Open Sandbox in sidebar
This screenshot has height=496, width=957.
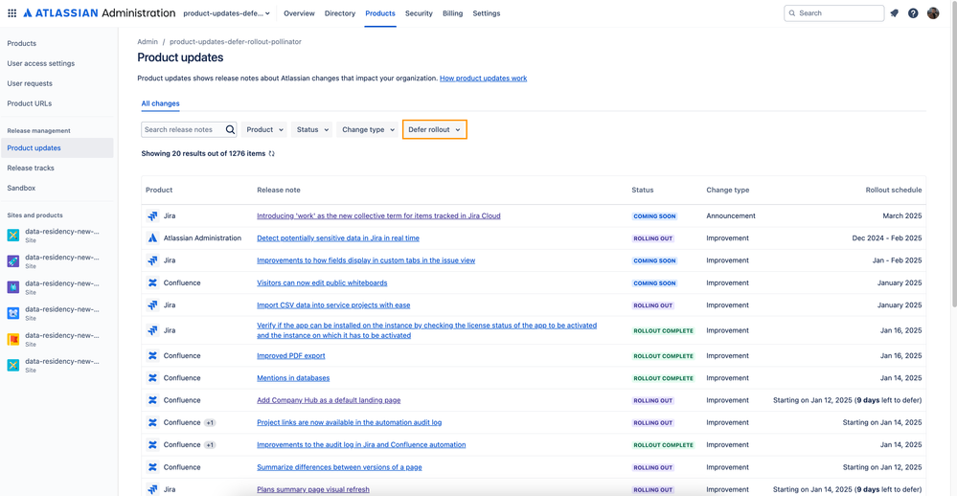(x=21, y=188)
